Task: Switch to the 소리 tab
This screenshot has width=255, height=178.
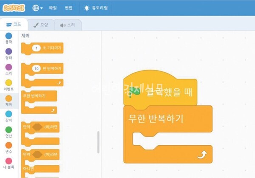Action: [x=68, y=25]
